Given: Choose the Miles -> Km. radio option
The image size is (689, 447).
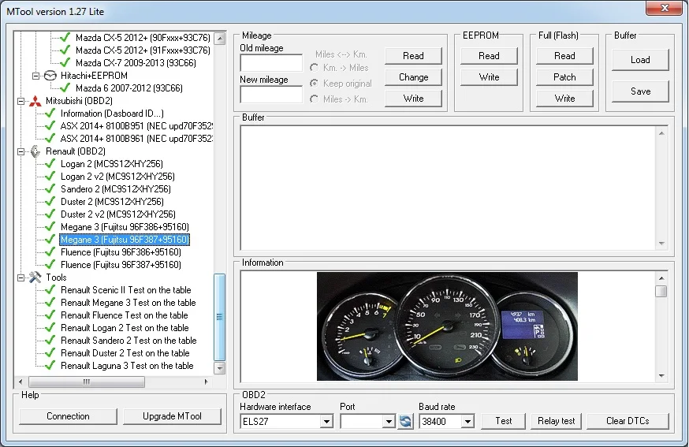Looking at the screenshot, I should [x=315, y=99].
